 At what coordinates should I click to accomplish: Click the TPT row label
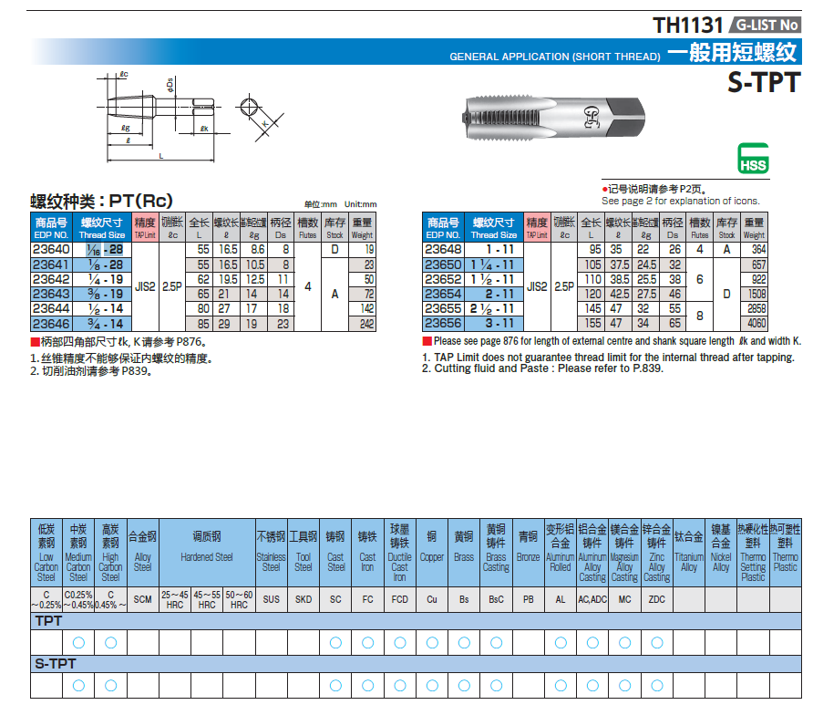tap(48, 621)
